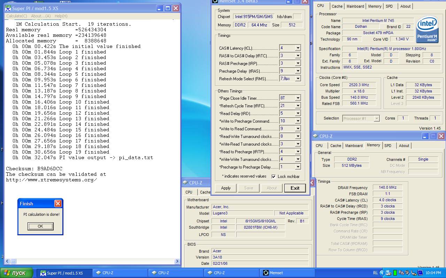Screen dimensions: 446x278
Task: Click the green battery meter tray icon
Action: click(395, 273)
